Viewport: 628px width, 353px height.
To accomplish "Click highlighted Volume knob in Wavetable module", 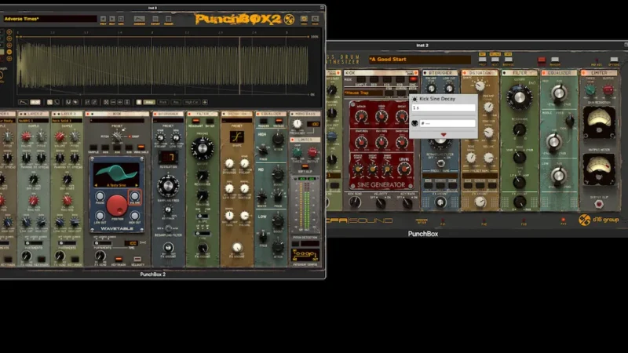I will 134,196.
